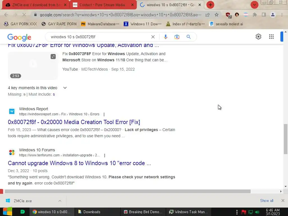Image resolution: width=288 pixels, height=216 pixels.
Task: Click MDTechVideos channel text
Action: [94, 69]
